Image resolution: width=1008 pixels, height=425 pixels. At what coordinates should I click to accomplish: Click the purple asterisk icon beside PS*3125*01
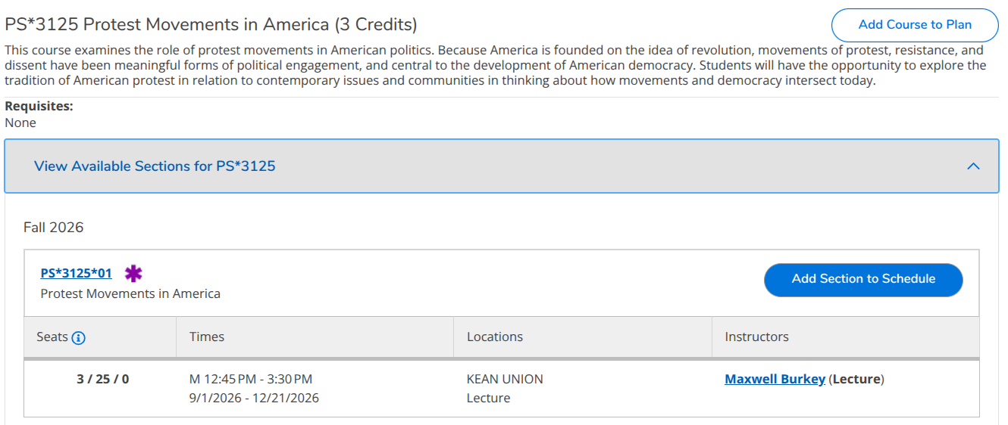pyautogui.click(x=133, y=273)
